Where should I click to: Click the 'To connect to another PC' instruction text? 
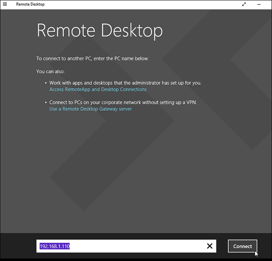(92, 58)
